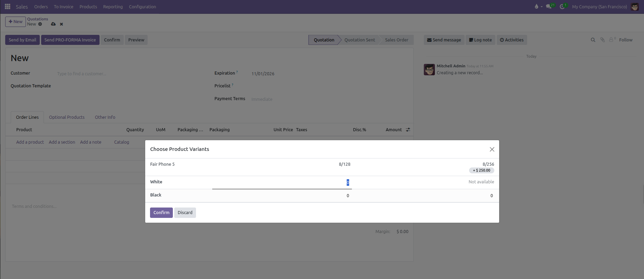Open the Customer dropdown field
This screenshot has width=644, height=279.
pos(131,74)
